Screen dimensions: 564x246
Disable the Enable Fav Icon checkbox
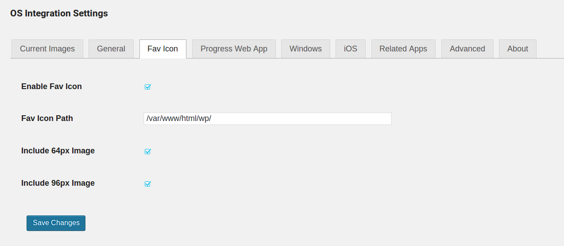pyautogui.click(x=148, y=87)
